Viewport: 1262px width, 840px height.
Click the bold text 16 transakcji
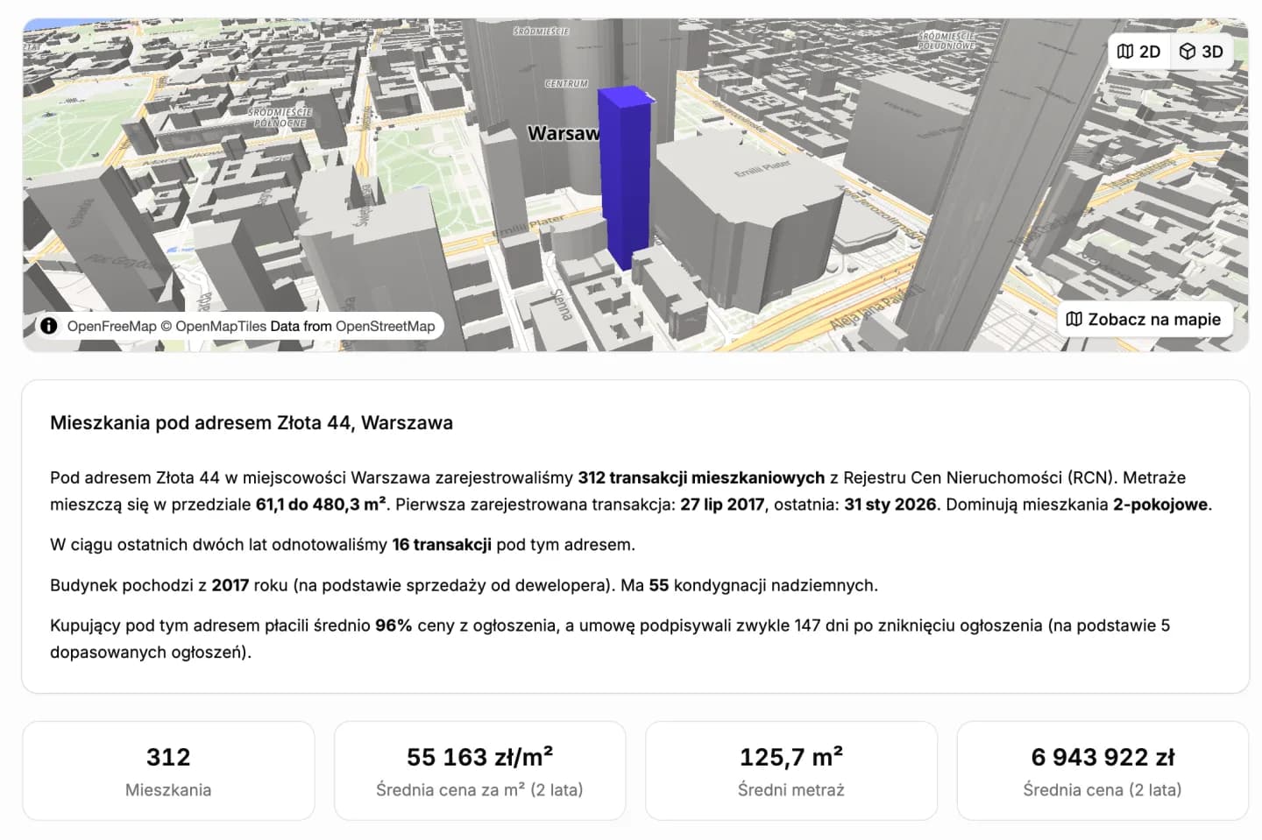[x=442, y=545]
